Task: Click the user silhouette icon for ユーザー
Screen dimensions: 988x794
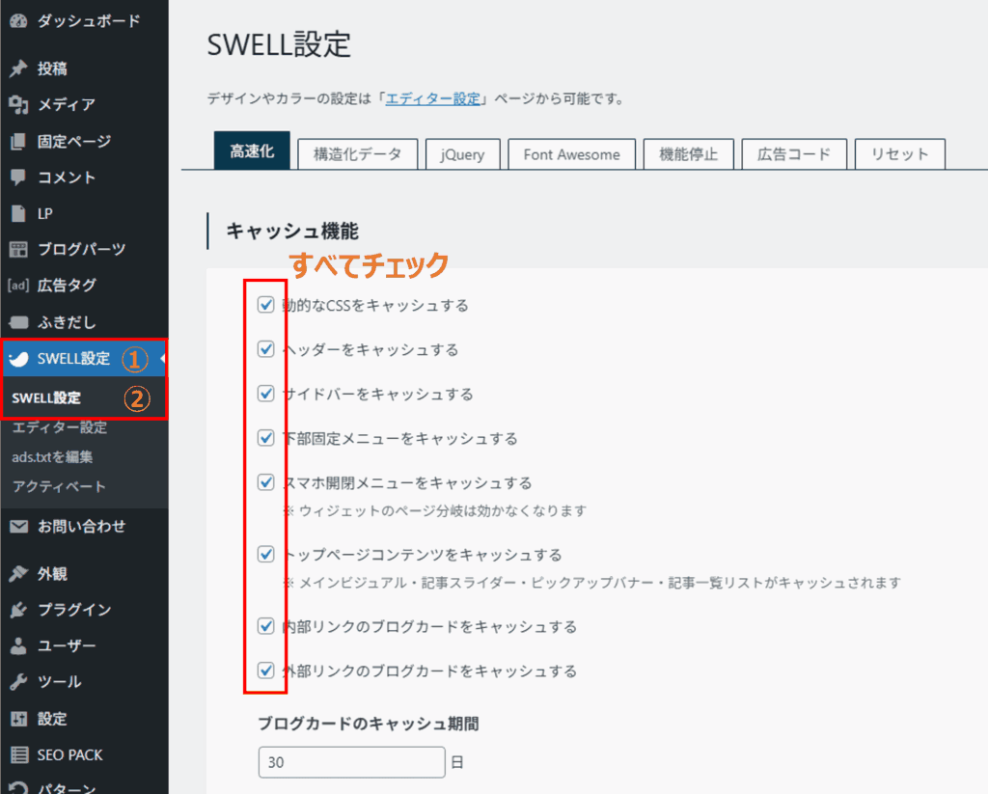Action: (17, 645)
